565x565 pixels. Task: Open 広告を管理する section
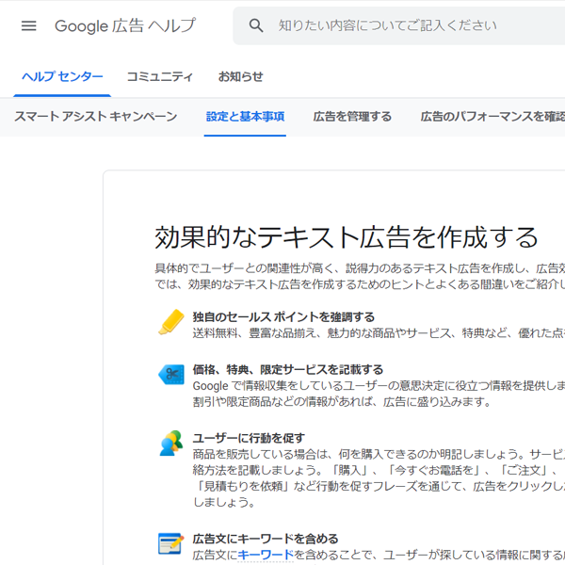352,117
